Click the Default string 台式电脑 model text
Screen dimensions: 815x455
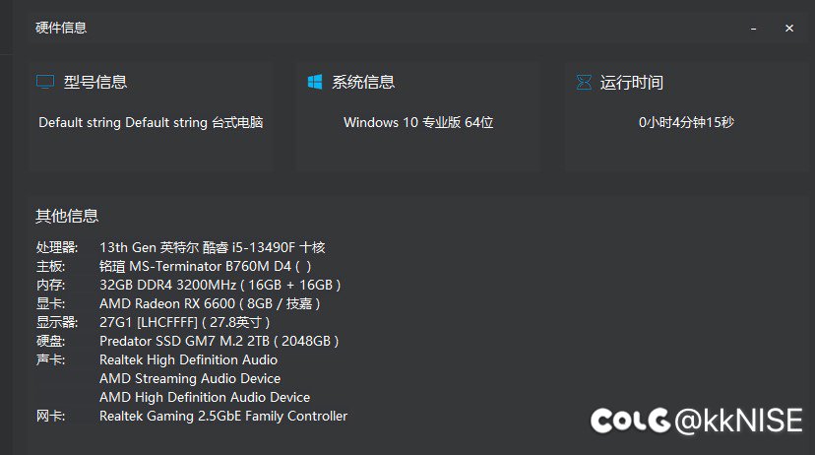[151, 123]
